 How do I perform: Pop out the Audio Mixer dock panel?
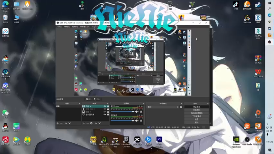click(x=144, y=103)
